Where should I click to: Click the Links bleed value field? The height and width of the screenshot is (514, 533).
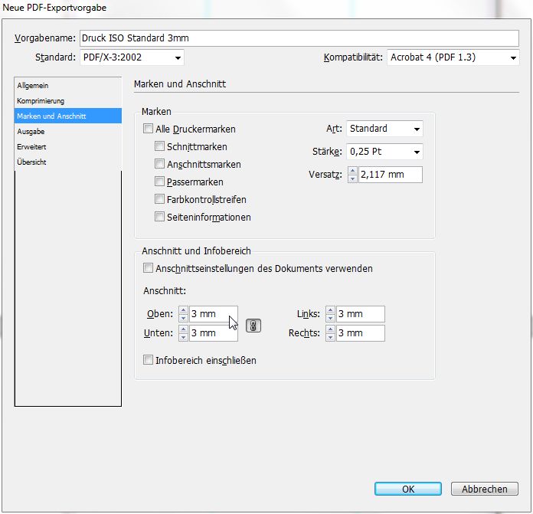[x=360, y=314]
